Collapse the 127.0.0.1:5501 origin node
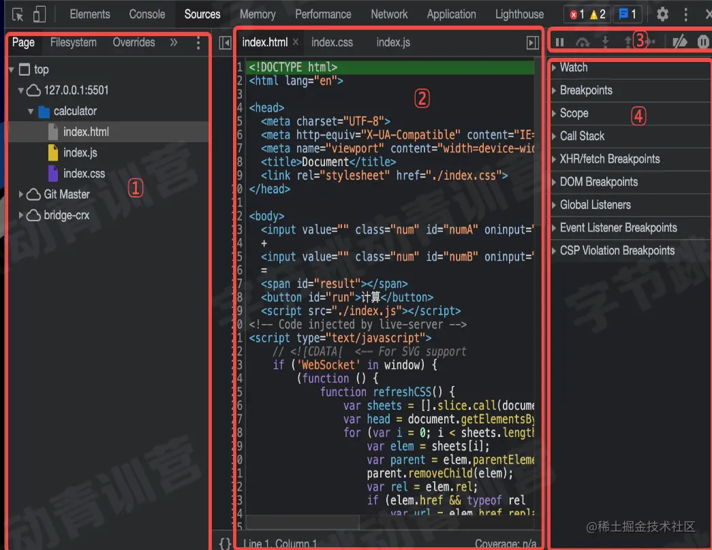Screen dimensions: 712x550 21,91
